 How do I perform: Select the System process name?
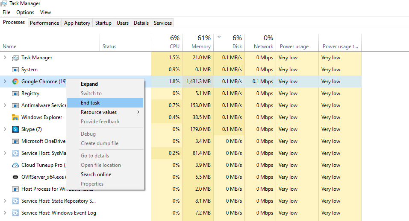click(x=29, y=70)
